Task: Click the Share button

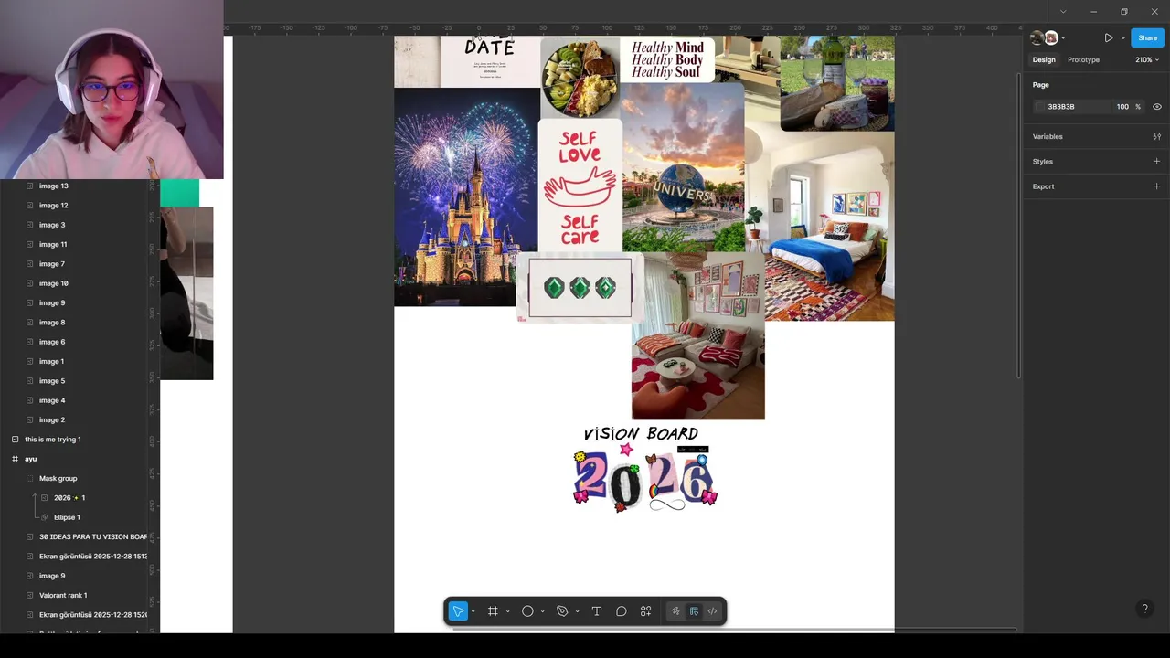Action: click(1147, 37)
